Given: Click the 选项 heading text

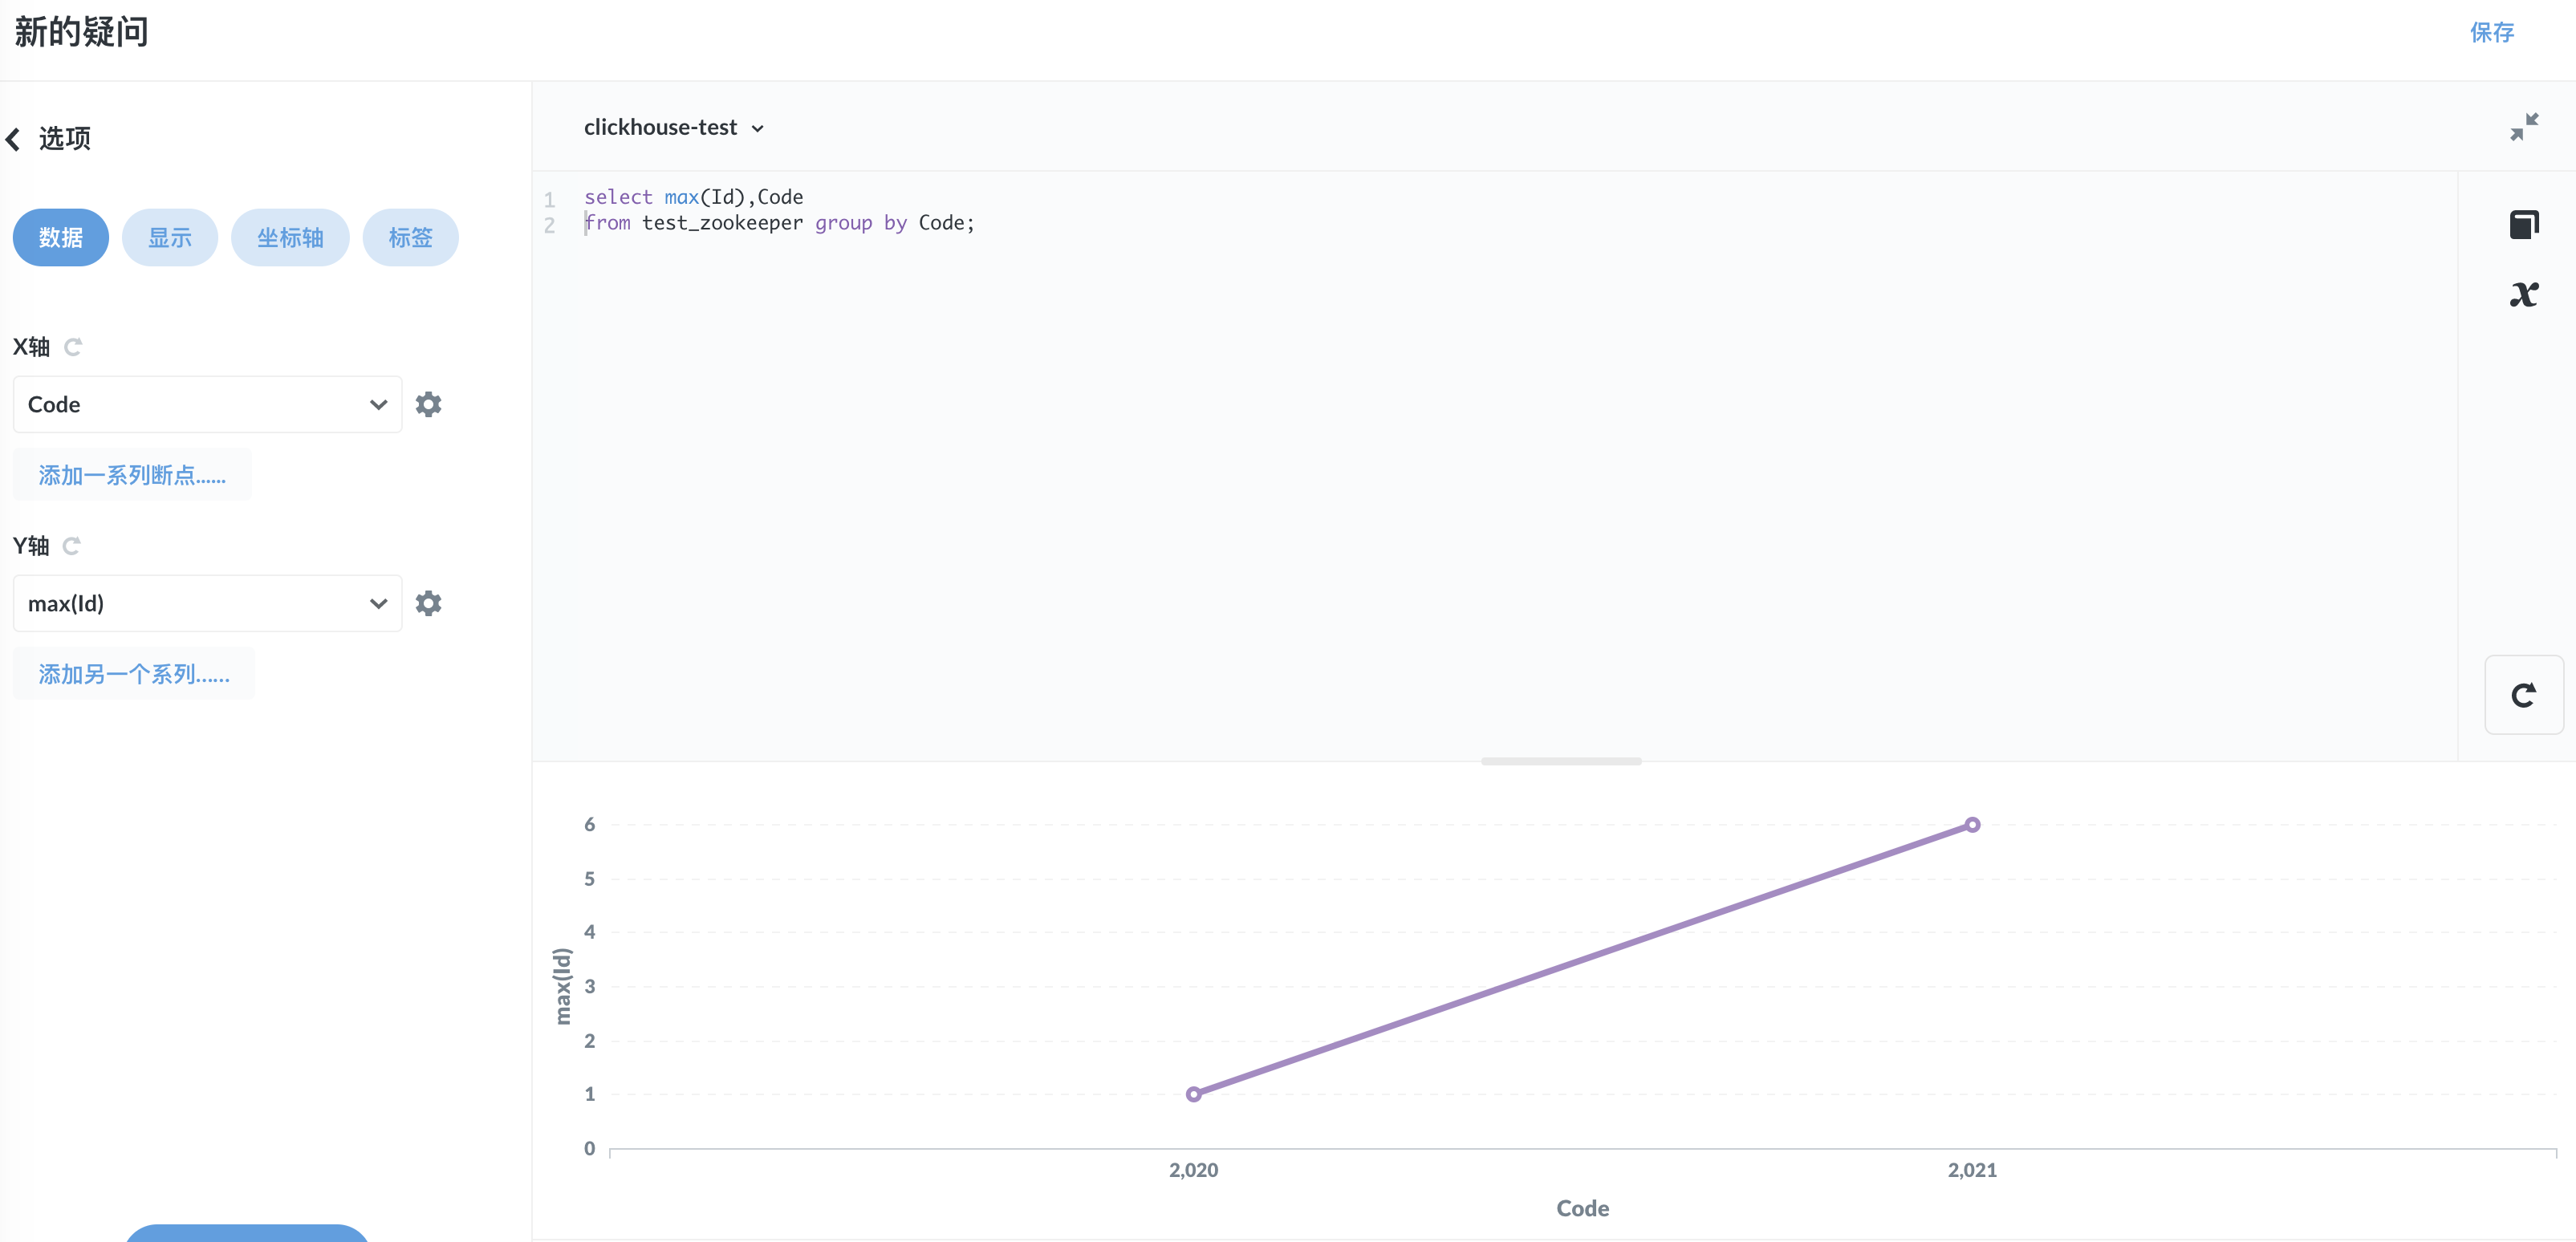Looking at the screenshot, I should click(x=65, y=139).
